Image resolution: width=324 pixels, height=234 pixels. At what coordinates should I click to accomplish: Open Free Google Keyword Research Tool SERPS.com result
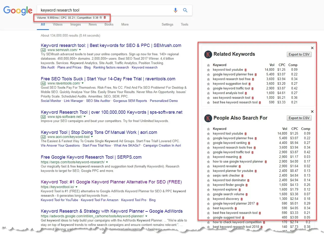point(91,157)
